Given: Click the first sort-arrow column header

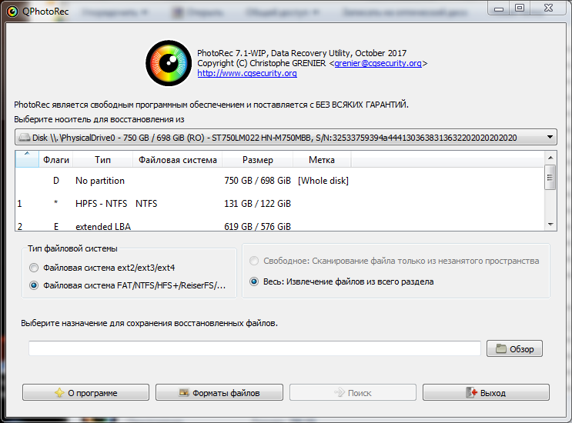Looking at the screenshot, I should point(27,159).
